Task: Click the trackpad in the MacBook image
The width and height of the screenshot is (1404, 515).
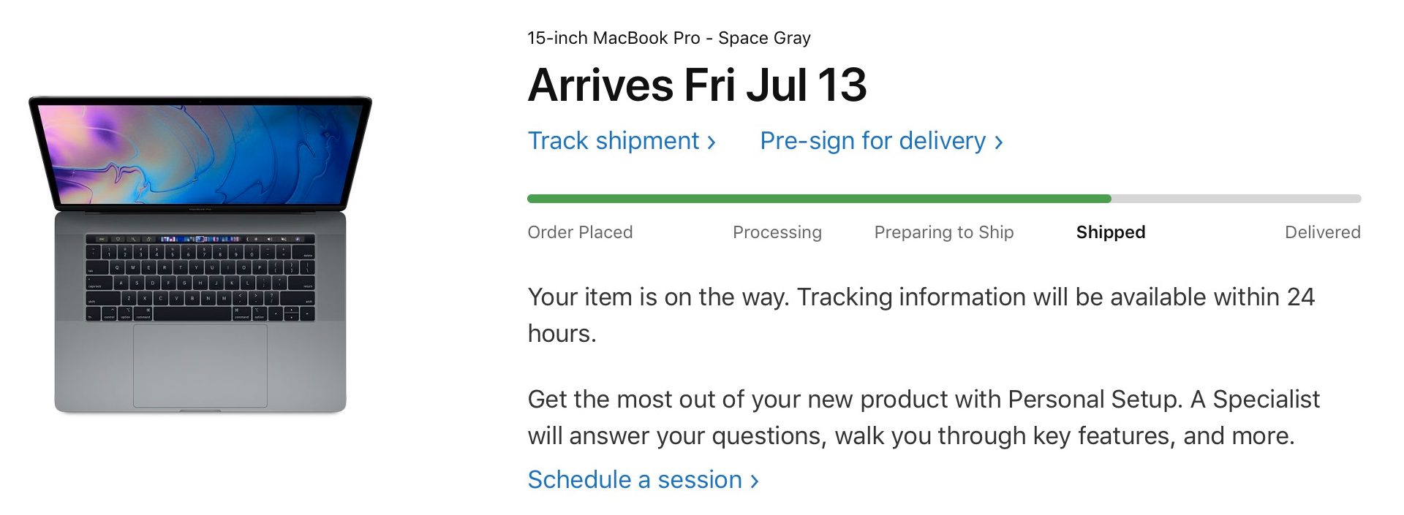Action: 200,365
